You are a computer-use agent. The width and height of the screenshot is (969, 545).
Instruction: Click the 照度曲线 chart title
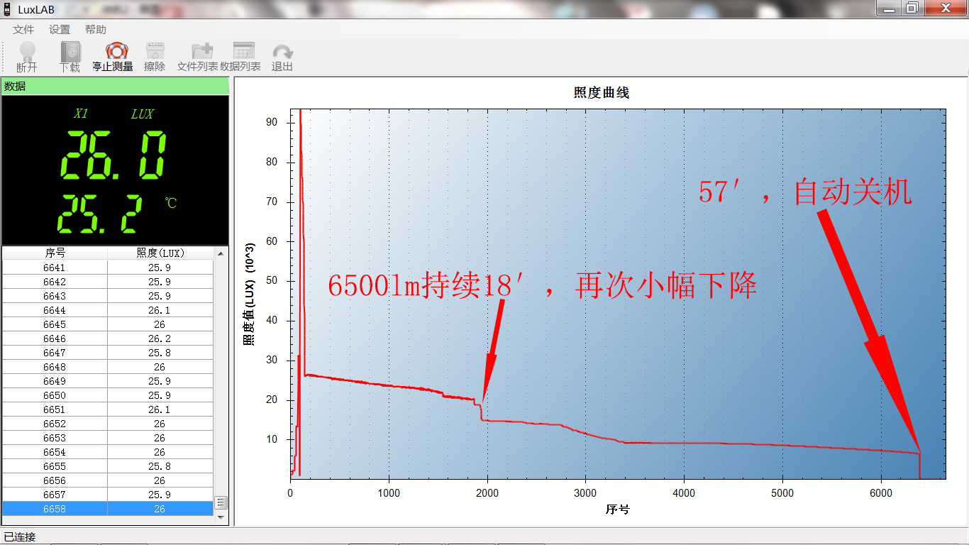pos(601,92)
